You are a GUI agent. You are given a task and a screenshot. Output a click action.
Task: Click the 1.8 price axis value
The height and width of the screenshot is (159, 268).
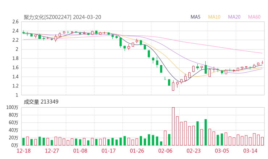pos(15,58)
